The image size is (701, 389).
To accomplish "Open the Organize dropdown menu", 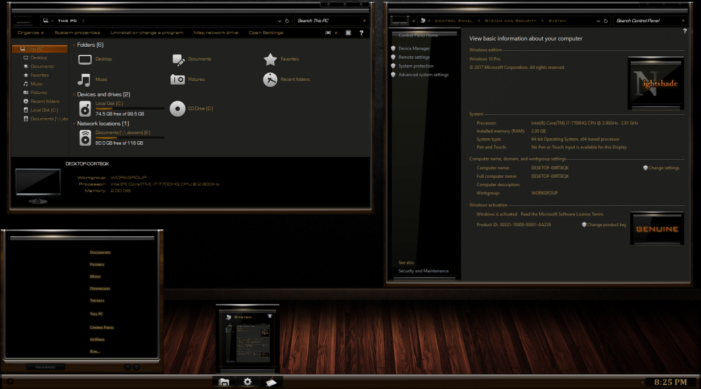I will 31,33.
